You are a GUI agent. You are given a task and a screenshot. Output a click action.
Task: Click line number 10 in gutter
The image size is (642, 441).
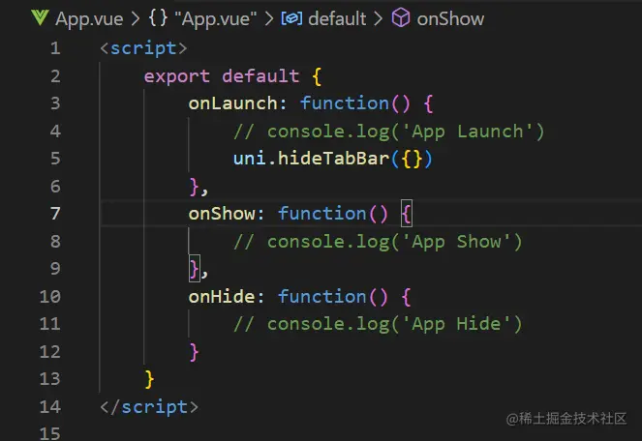pyautogui.click(x=50, y=296)
